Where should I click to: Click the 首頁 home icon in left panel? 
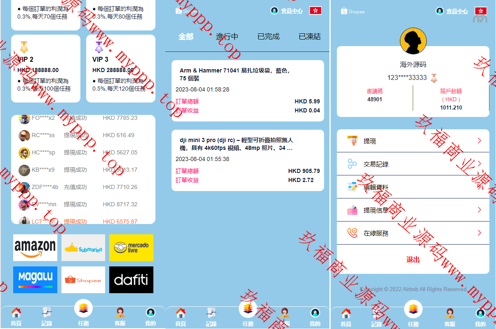coord(16,316)
